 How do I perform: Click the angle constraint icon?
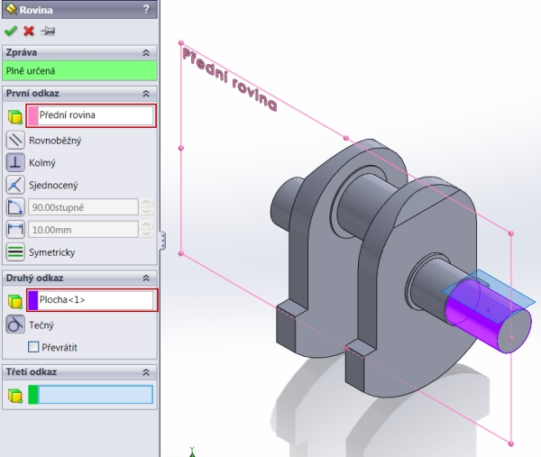tap(15, 207)
